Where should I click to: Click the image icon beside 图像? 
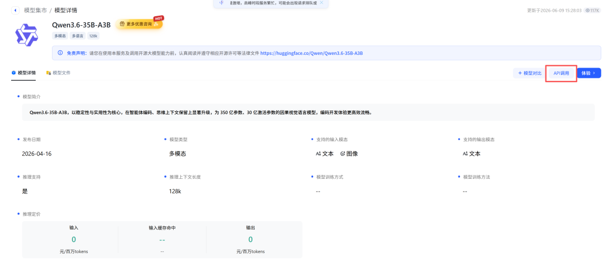(343, 154)
